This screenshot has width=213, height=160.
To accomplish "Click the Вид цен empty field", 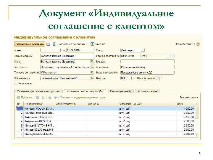I will (147, 62).
